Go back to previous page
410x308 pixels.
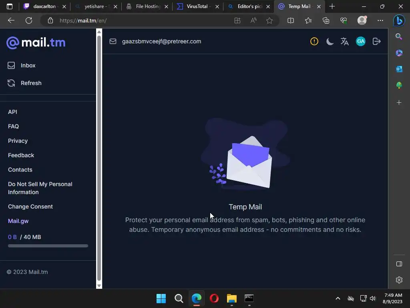11,20
